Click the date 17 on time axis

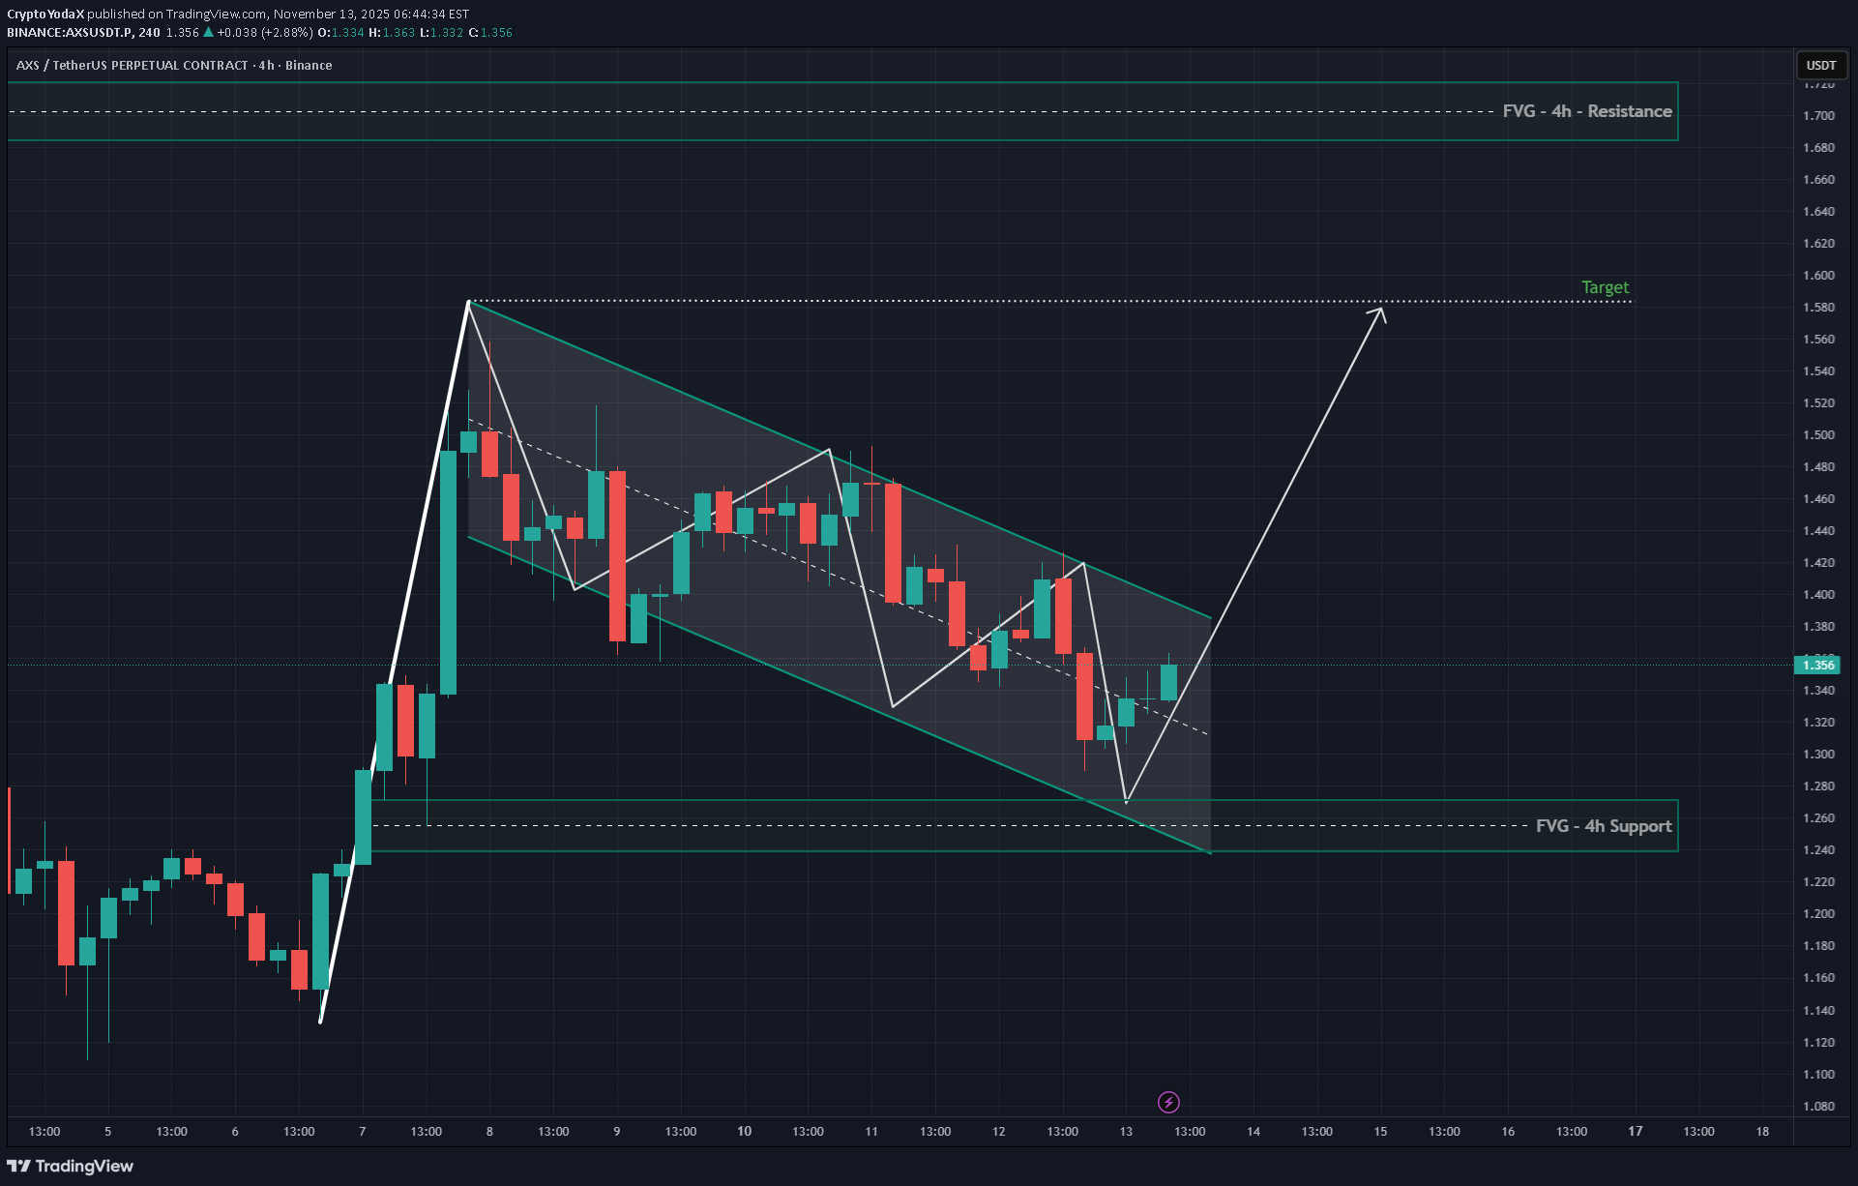1635,1131
